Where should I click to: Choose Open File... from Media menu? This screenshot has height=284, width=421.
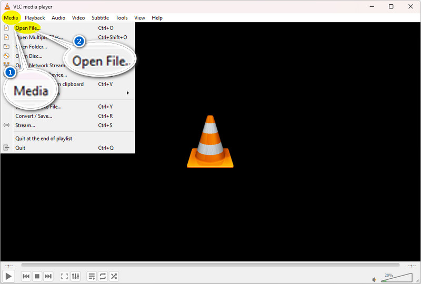pyautogui.click(x=68, y=28)
